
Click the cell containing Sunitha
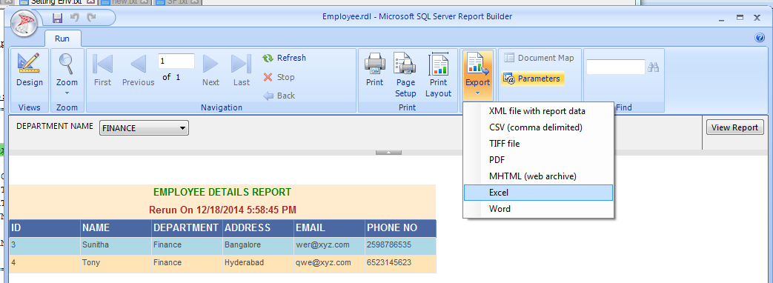point(116,245)
